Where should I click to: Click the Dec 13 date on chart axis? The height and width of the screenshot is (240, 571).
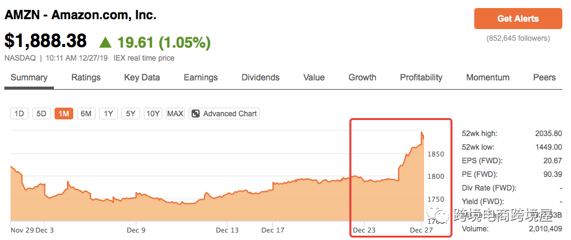(x=228, y=230)
